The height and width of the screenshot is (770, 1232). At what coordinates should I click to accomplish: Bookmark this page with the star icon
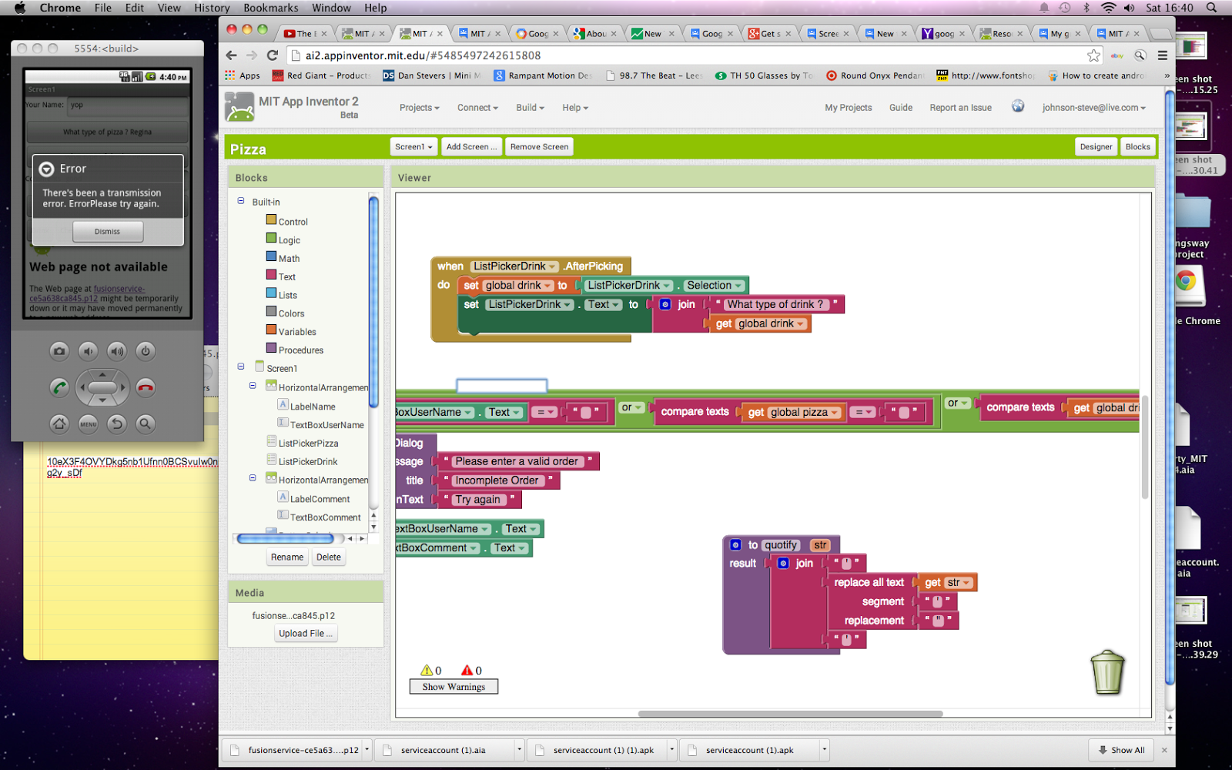coord(1093,55)
